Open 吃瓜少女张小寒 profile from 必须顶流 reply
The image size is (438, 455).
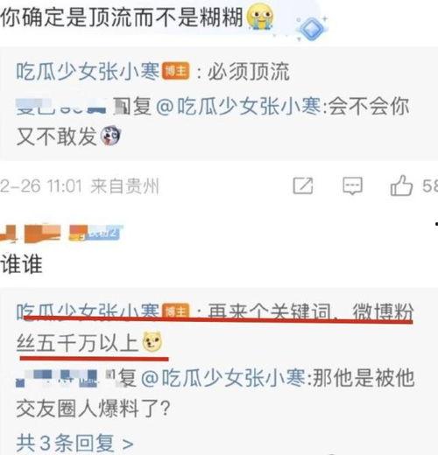88,71
